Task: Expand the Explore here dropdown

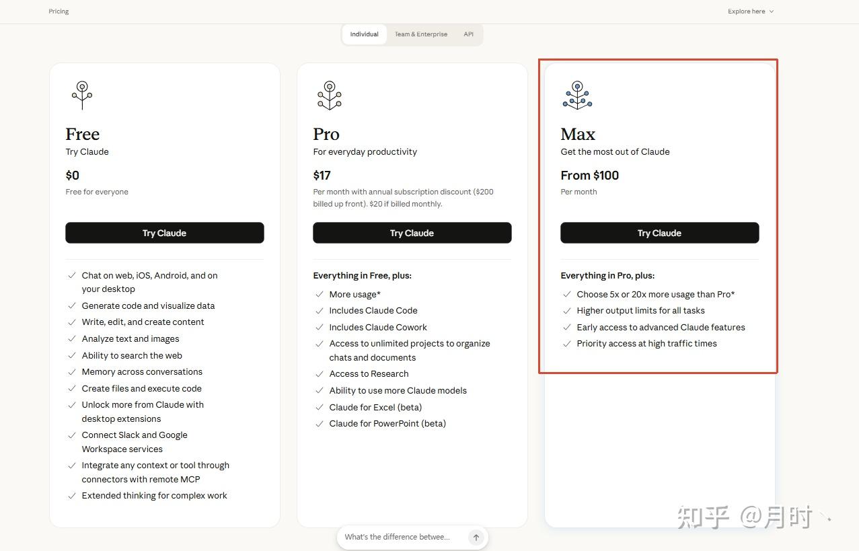Action: [750, 11]
